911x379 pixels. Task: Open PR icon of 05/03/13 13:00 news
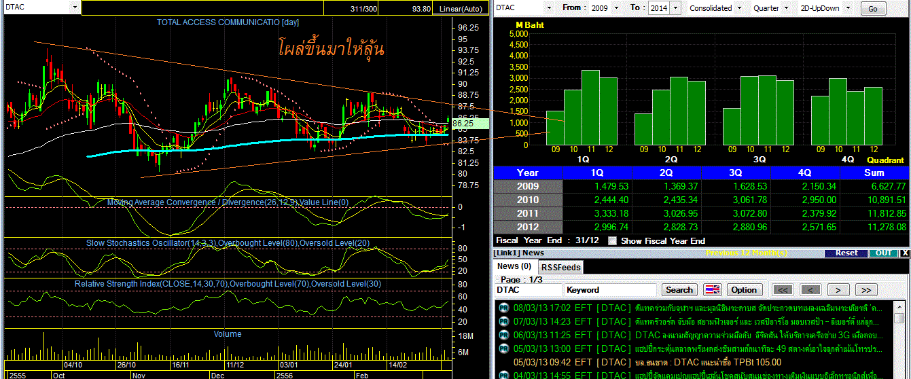pos(503,348)
